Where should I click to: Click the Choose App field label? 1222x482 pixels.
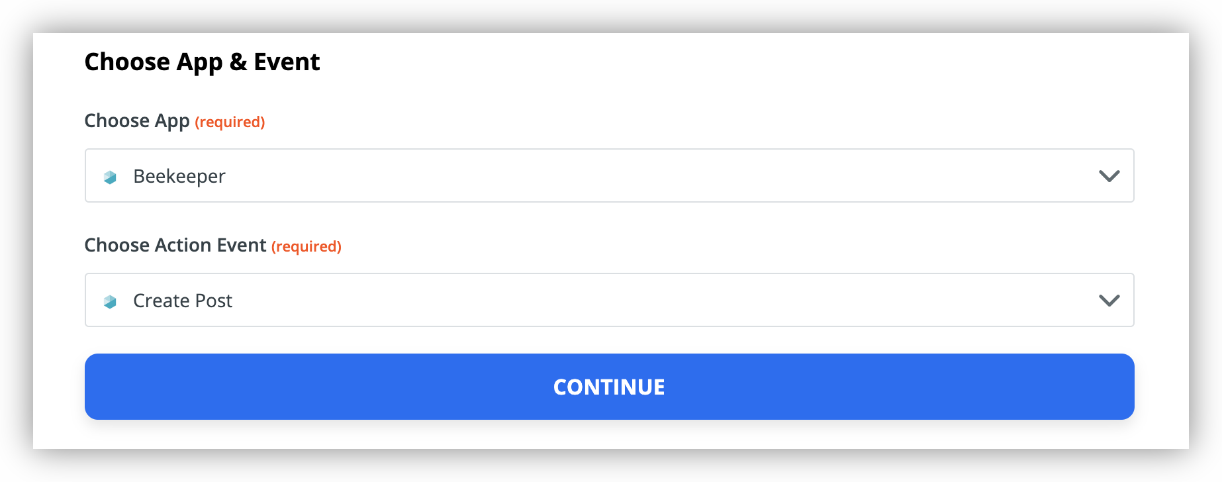tap(137, 121)
